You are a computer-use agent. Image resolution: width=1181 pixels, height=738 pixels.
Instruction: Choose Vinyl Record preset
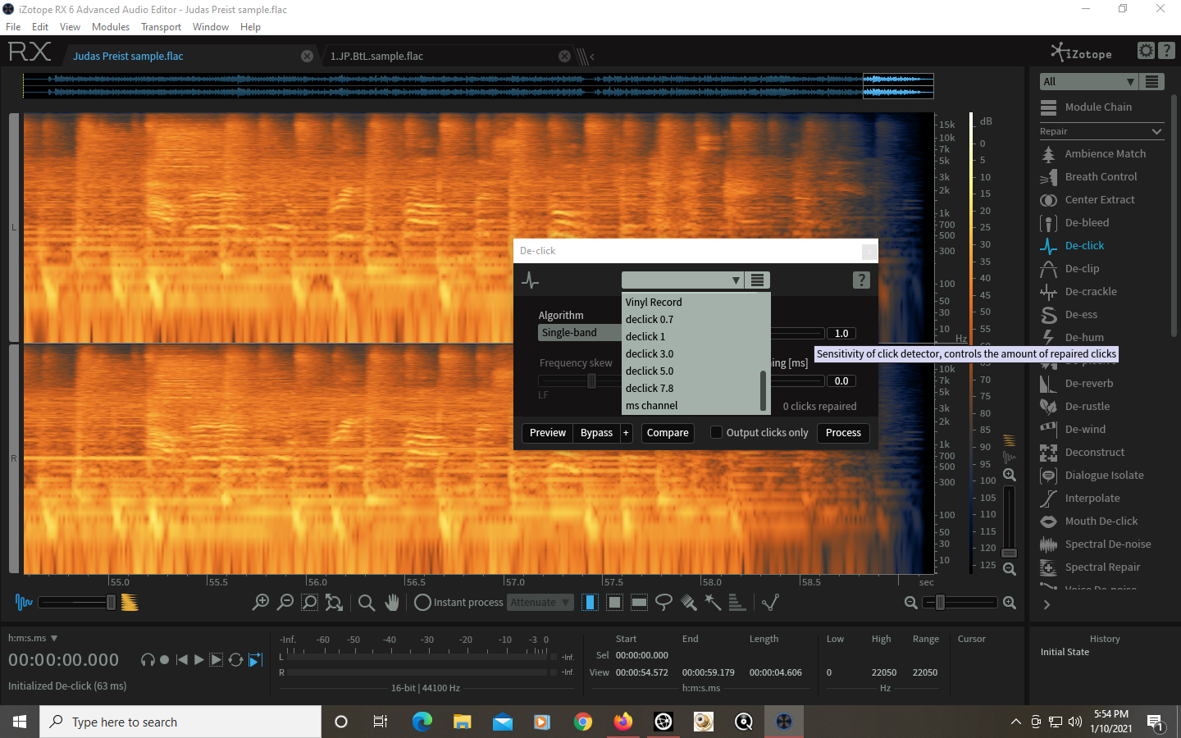[x=654, y=303]
